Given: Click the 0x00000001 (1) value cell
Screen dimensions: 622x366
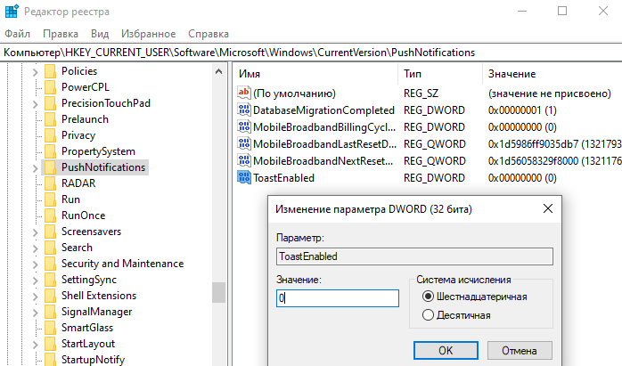Looking at the screenshot, I should tap(522, 110).
